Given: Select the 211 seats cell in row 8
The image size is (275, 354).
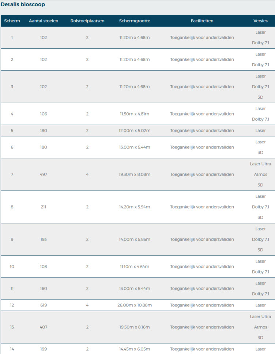Looking at the screenshot, I should pos(44,207).
